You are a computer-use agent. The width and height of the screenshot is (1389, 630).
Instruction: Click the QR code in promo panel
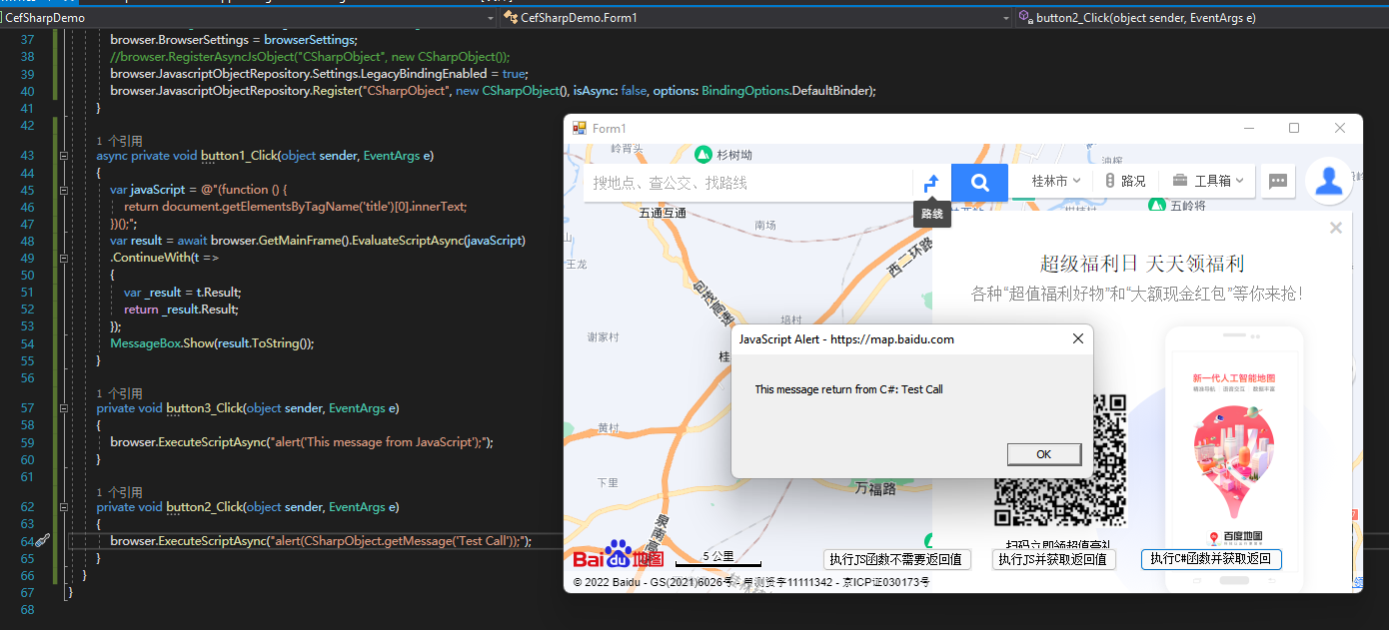(1059, 460)
